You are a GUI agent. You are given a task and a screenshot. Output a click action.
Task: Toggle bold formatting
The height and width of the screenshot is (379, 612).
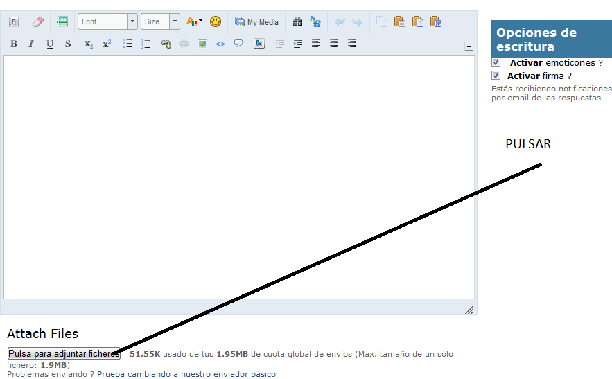point(14,44)
